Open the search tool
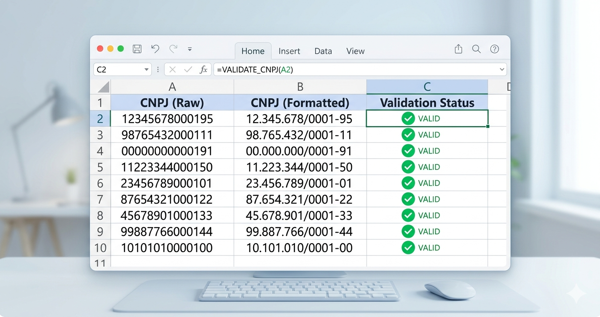The width and height of the screenshot is (600, 317). click(x=476, y=49)
